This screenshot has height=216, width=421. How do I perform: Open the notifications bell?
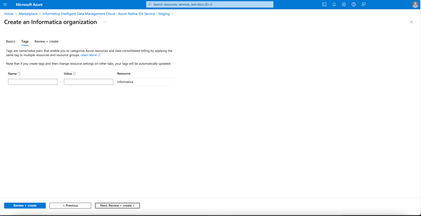[334, 5]
